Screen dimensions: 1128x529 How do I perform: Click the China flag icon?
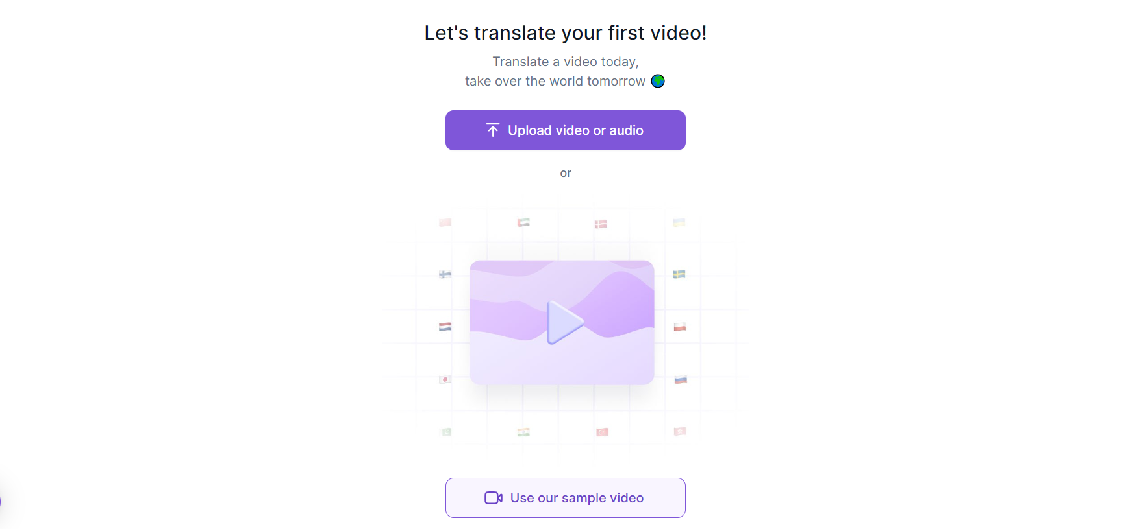[x=445, y=222]
